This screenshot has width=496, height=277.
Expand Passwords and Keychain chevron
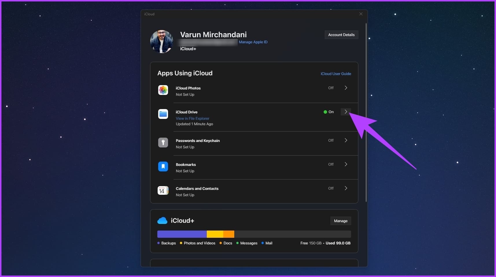click(346, 140)
